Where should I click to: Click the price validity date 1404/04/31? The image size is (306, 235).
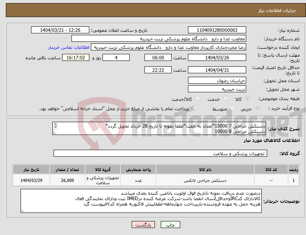[217, 70]
